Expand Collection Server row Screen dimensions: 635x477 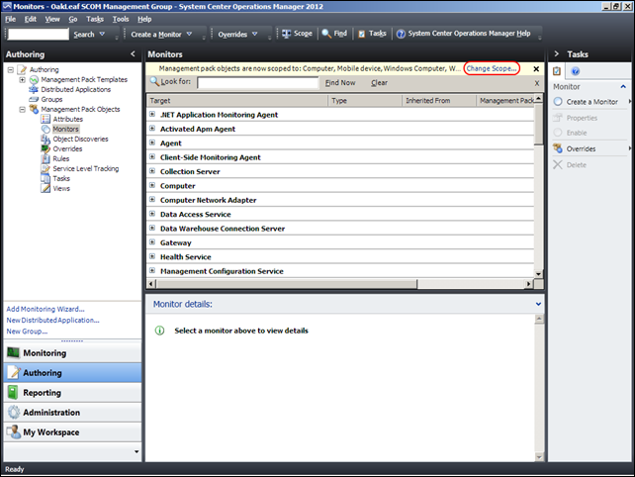pos(152,171)
